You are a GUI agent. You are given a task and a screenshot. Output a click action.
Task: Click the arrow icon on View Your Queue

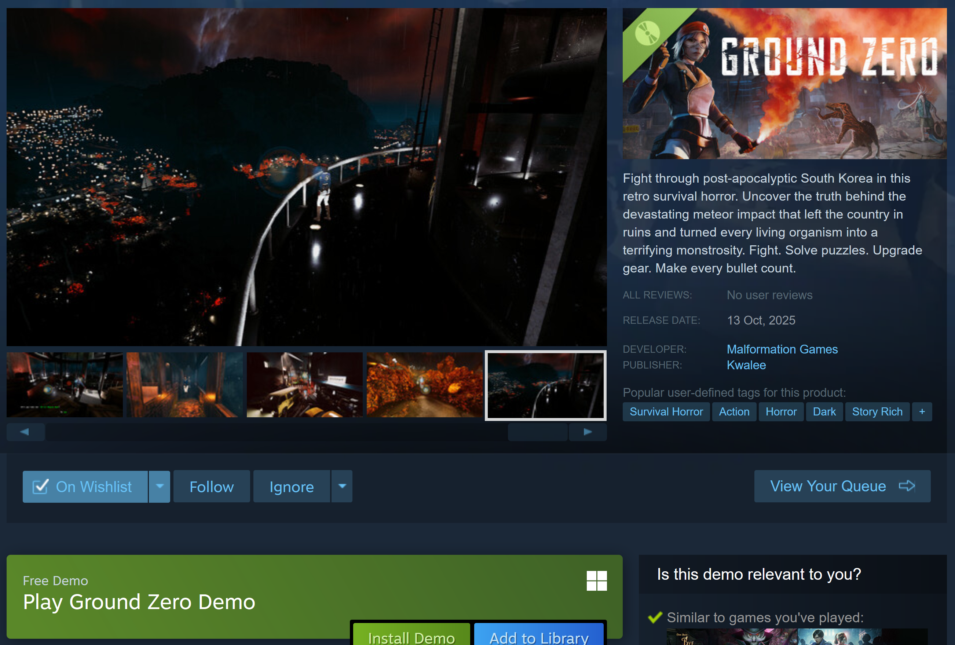907,486
